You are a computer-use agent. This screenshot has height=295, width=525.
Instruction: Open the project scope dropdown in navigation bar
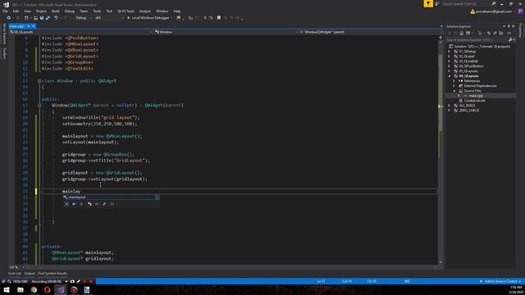(80, 32)
